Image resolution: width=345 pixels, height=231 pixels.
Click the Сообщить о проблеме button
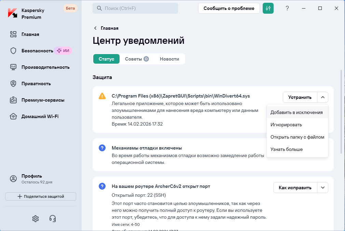tap(229, 8)
